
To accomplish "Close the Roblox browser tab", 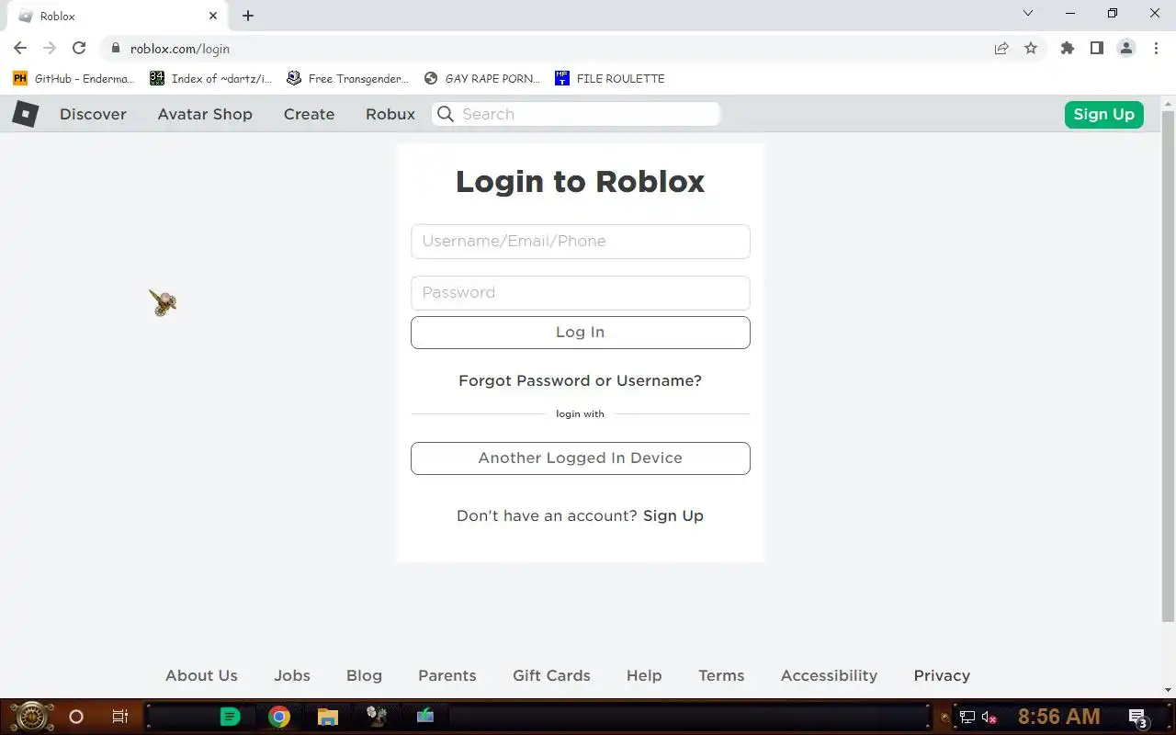I will point(213,16).
